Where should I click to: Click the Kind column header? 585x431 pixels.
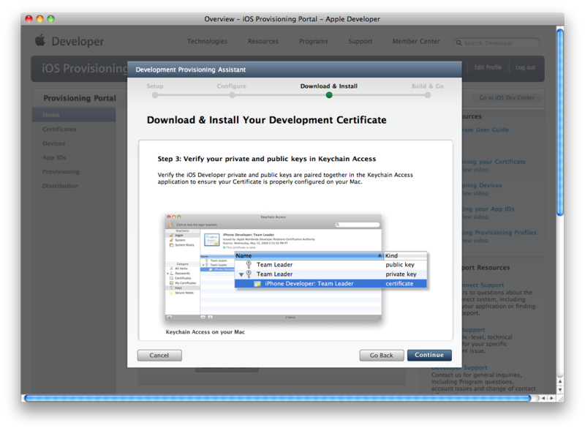pyautogui.click(x=406, y=256)
